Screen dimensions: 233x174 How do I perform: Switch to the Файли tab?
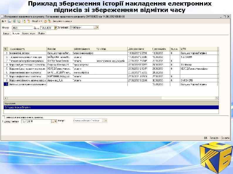(x=41, y=33)
